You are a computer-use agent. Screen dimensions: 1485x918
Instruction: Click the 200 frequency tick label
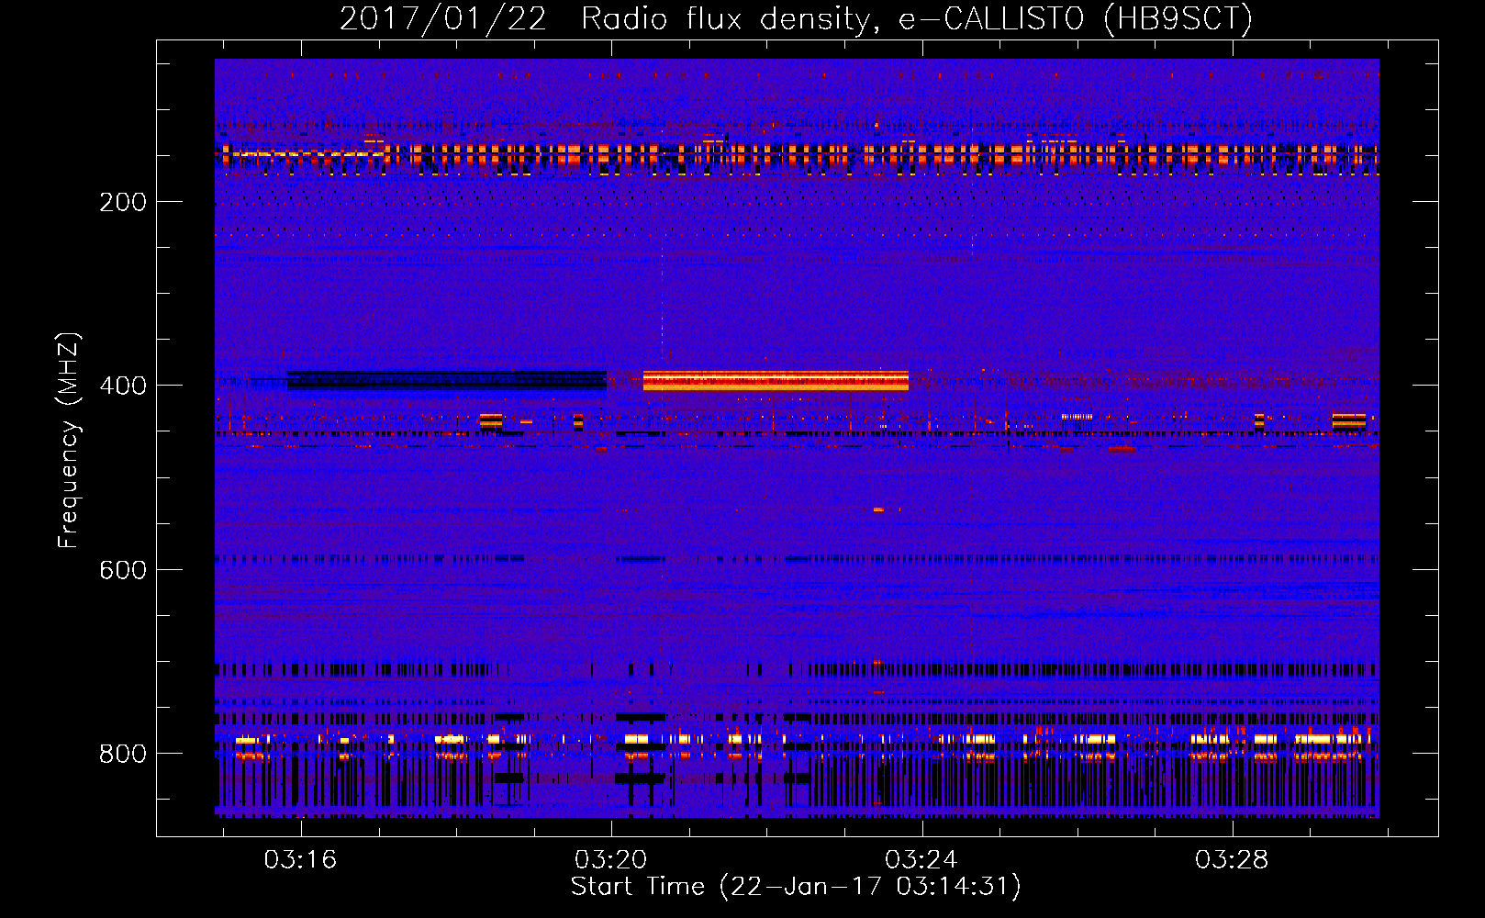[x=123, y=202]
